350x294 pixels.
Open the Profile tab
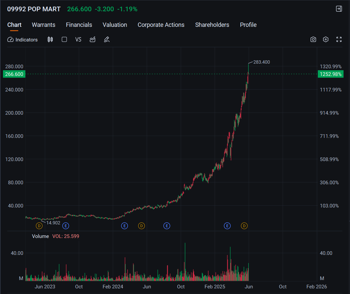pos(248,25)
